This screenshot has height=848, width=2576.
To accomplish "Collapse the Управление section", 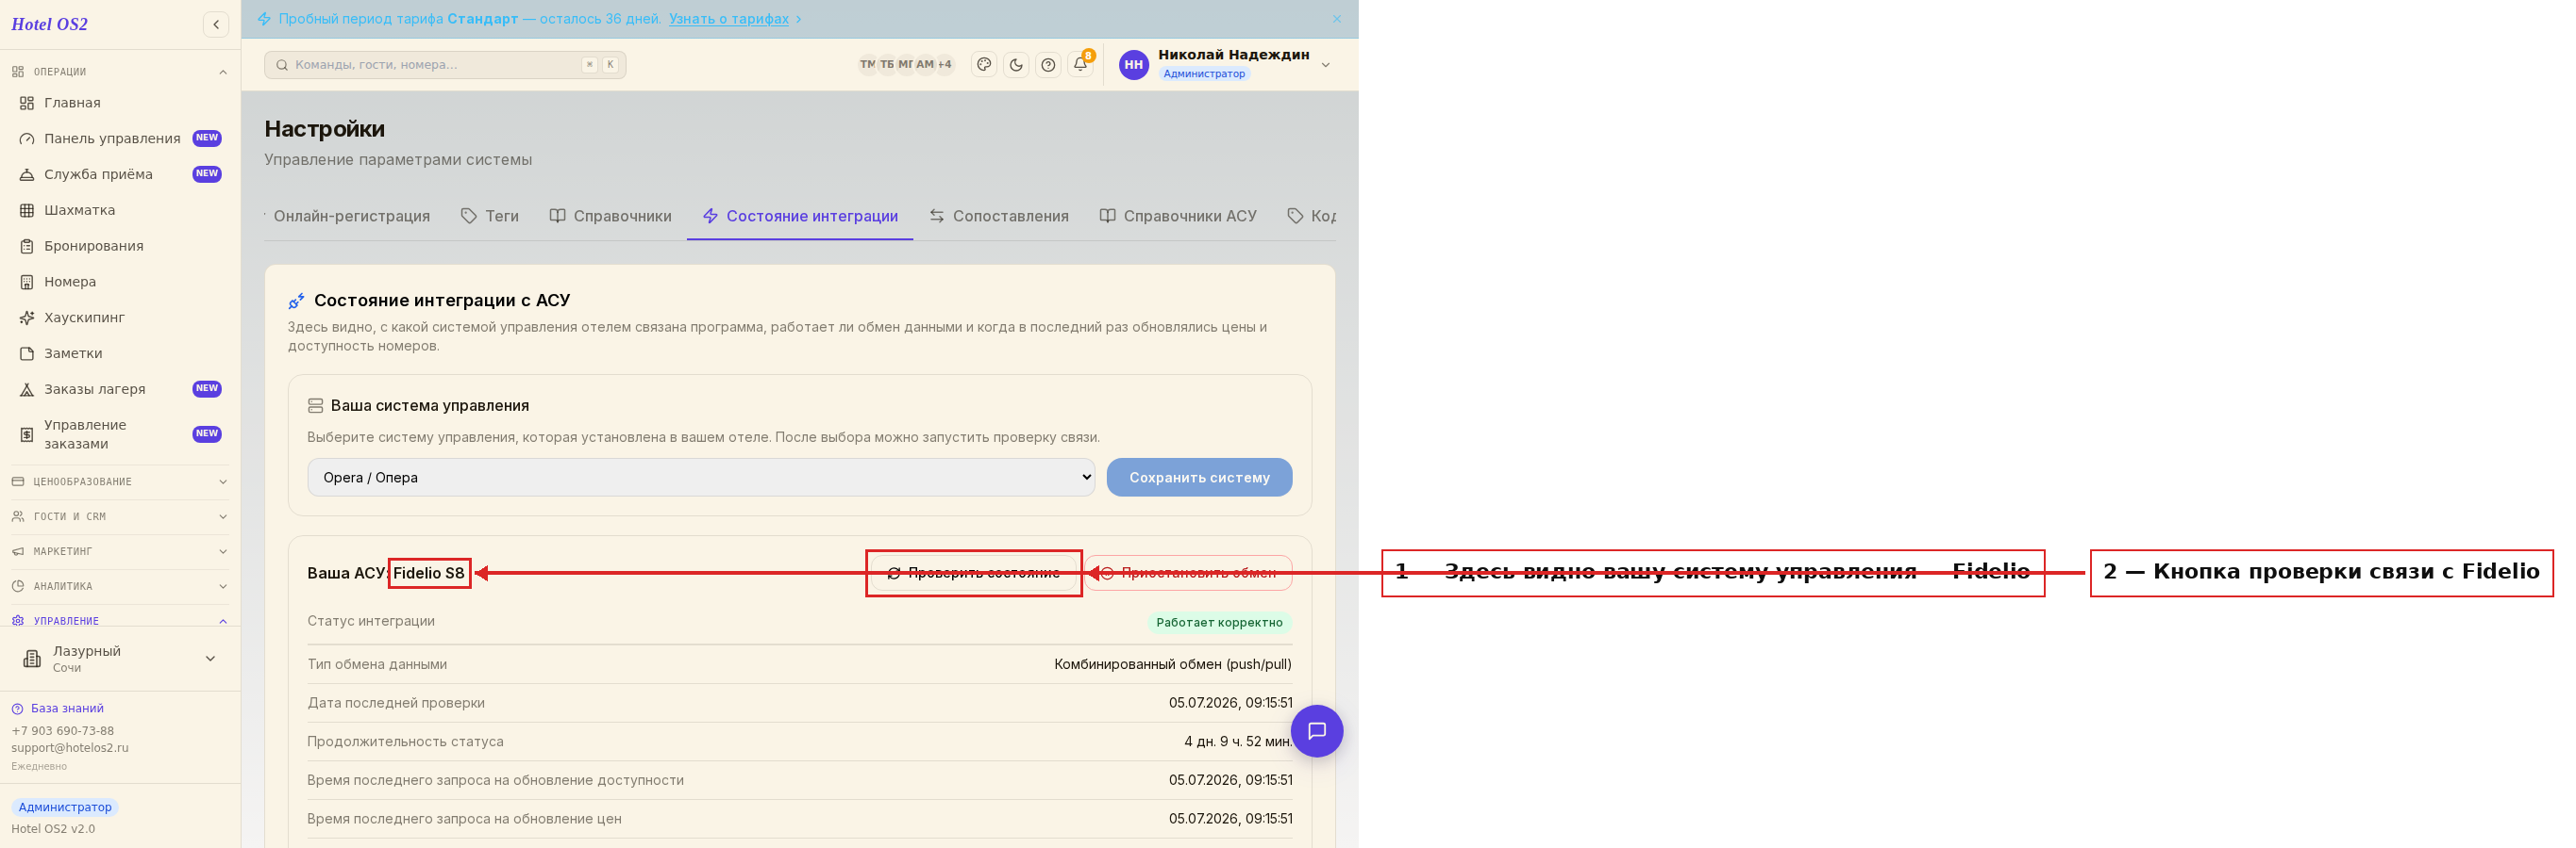I will pos(120,621).
